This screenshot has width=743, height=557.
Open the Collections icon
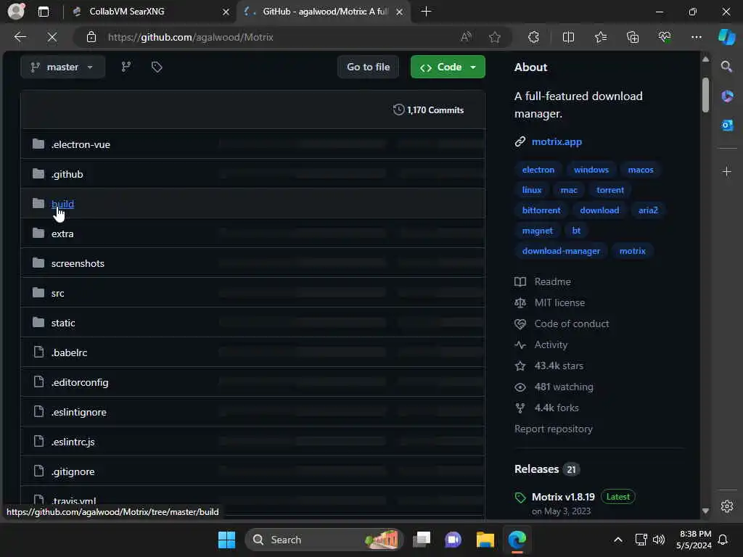click(633, 37)
